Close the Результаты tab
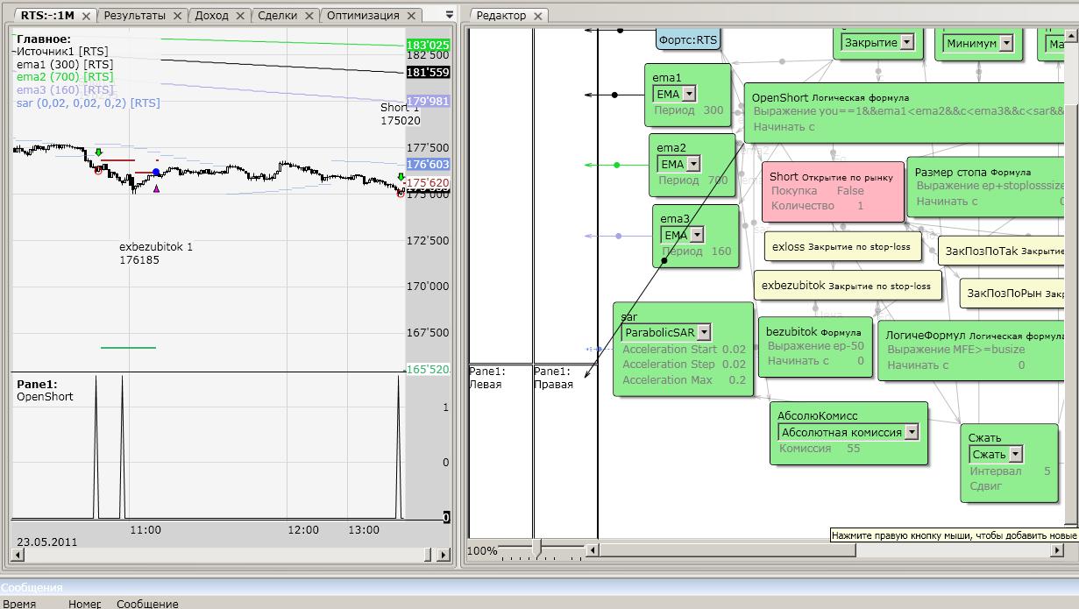 click(178, 16)
